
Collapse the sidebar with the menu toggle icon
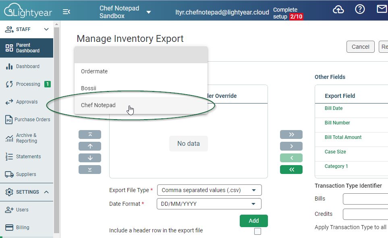pos(66,12)
